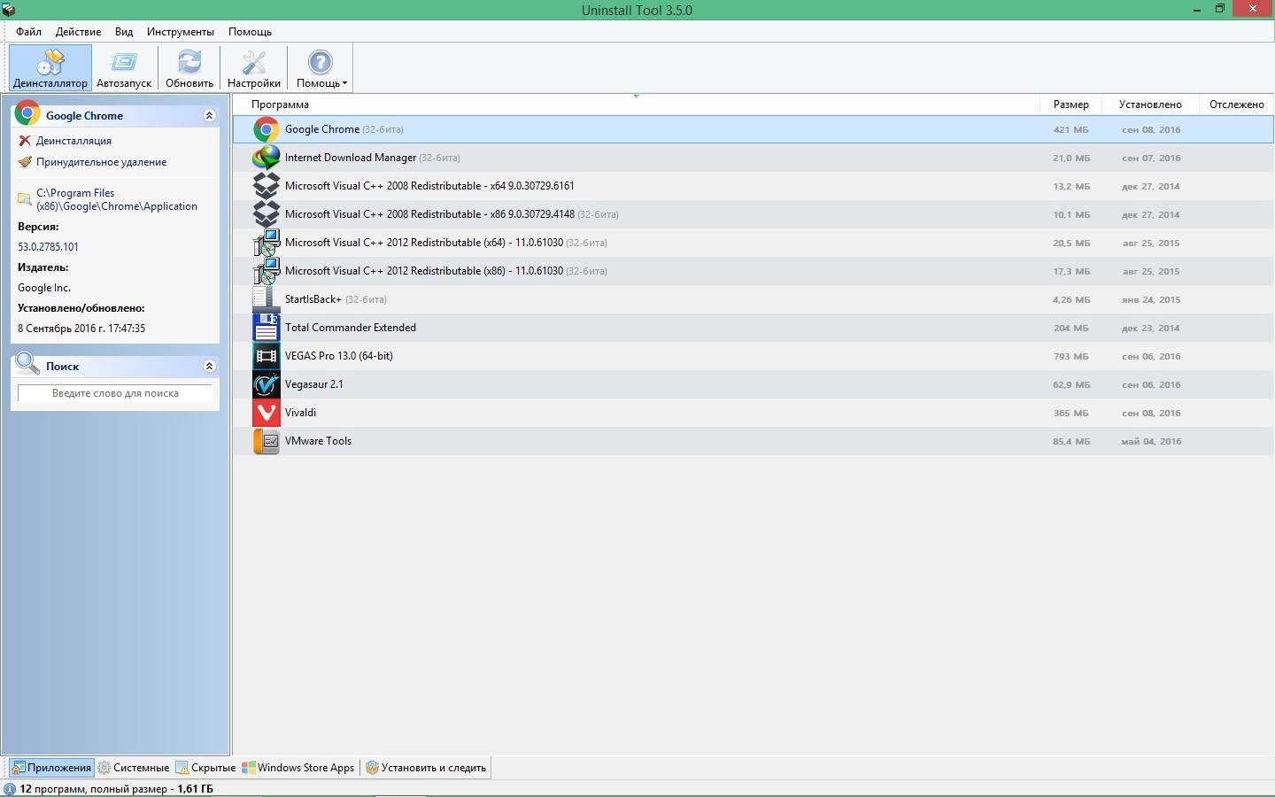The width and height of the screenshot is (1275, 797).
Task: Click the Деинсталляция link
Action: pos(73,141)
